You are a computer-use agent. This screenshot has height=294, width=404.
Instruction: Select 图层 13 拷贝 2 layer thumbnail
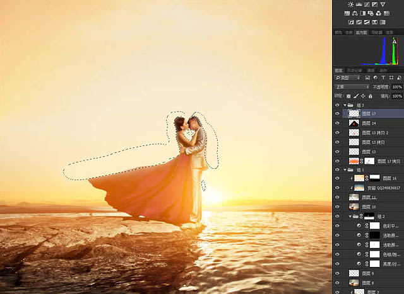(353, 133)
